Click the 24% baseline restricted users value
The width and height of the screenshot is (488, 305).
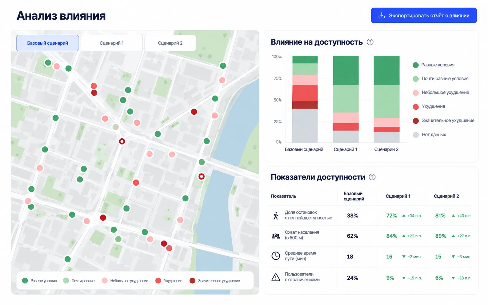point(353,278)
